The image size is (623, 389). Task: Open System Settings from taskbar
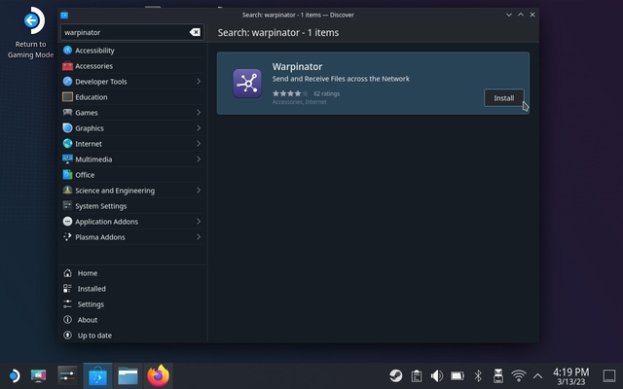[x=67, y=375]
